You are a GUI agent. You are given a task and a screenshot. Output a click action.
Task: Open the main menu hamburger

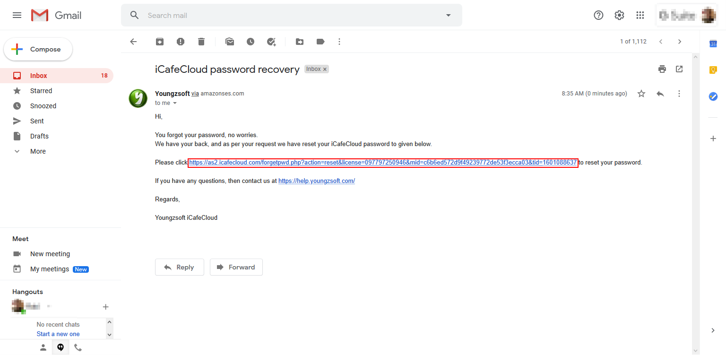pos(17,15)
